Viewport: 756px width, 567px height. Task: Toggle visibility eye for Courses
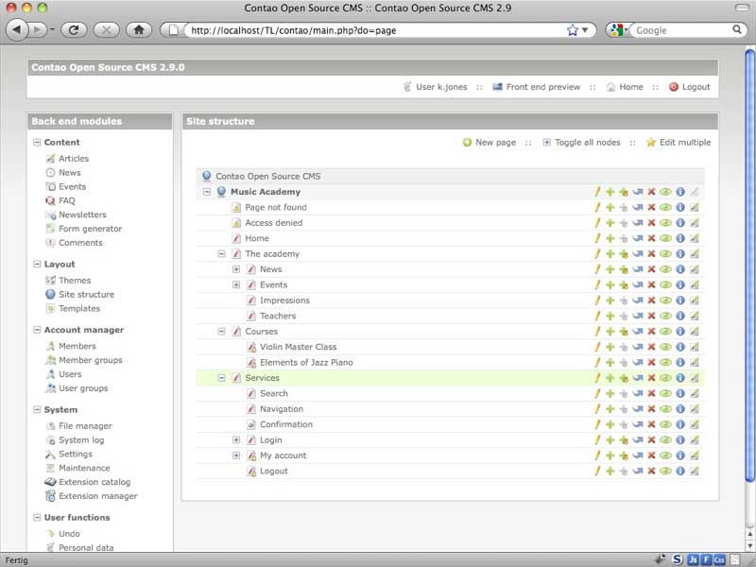pos(666,332)
